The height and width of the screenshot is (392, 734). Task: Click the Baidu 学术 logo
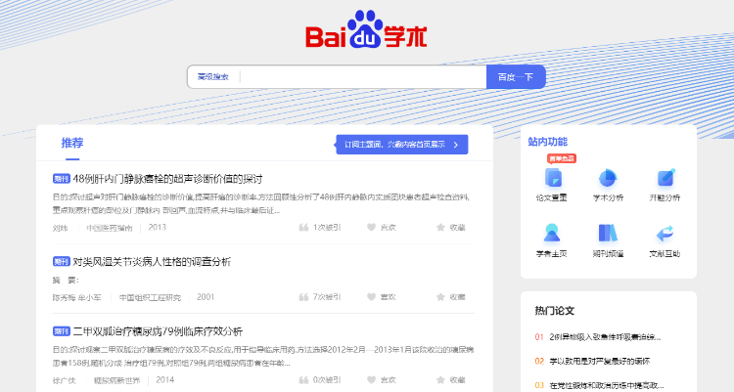[x=366, y=29]
